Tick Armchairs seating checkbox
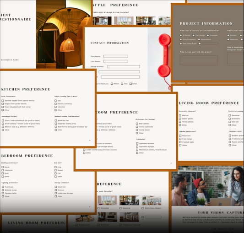 click(230, 119)
